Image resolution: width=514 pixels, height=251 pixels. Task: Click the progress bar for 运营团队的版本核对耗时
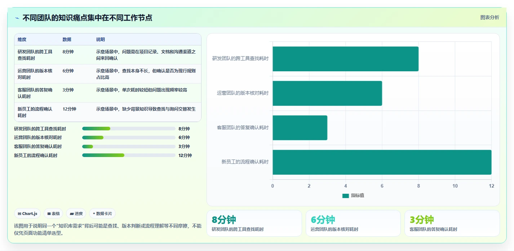point(129,138)
